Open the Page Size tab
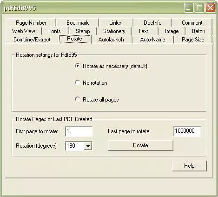Image resolution: width=218 pixels, height=197 pixels. coord(193,40)
